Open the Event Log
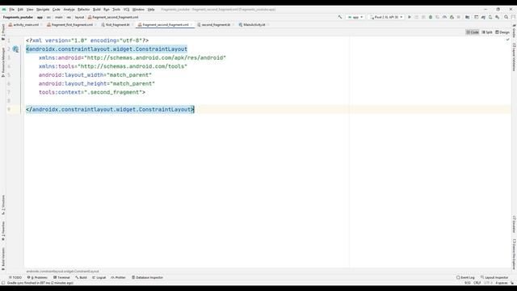 click(x=465, y=277)
